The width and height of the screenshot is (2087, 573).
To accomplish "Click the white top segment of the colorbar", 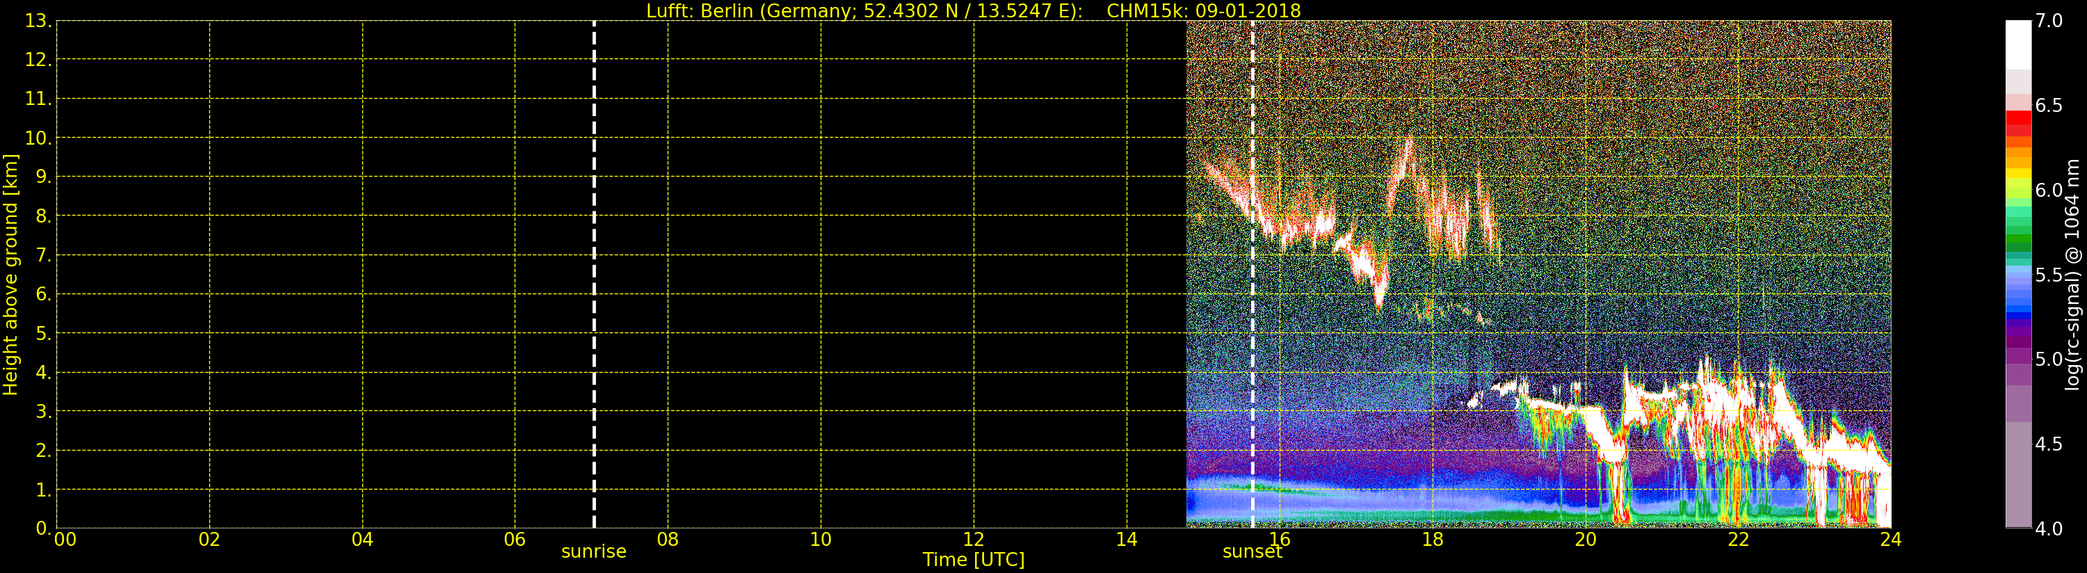I will pyautogui.click(x=2018, y=45).
